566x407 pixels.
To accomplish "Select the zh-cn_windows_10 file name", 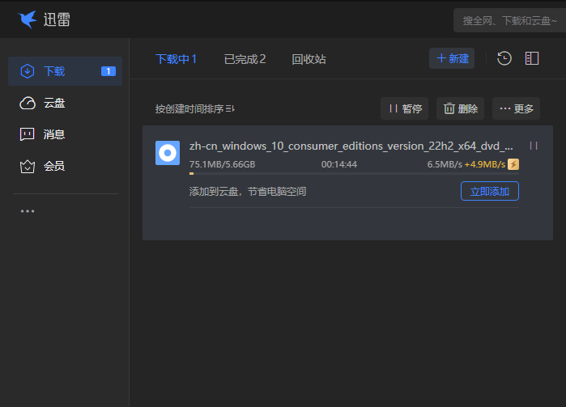I will click(x=351, y=146).
